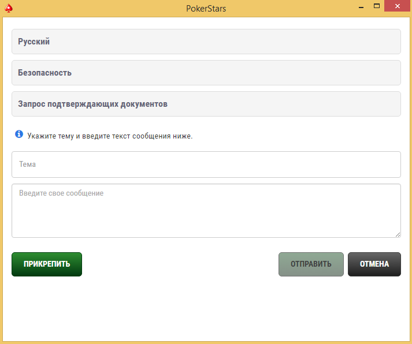Focus the Тема subject field
Screen dimensions: 412x344
(206, 164)
